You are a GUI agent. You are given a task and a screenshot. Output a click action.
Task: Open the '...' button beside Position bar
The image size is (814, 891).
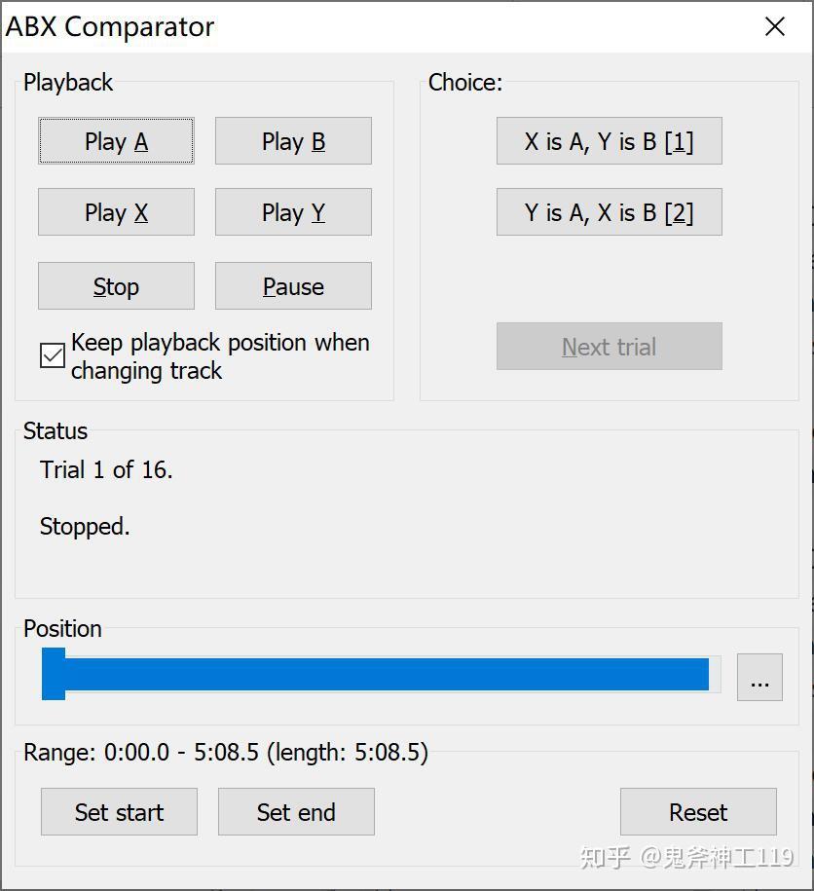click(x=759, y=678)
